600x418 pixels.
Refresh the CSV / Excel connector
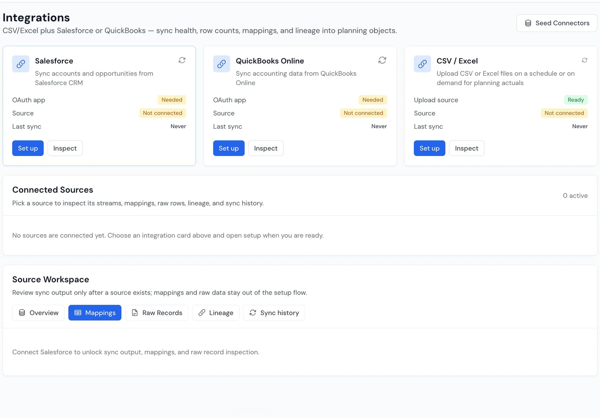[x=584, y=60]
